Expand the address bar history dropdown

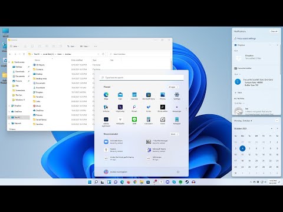tap(98, 54)
